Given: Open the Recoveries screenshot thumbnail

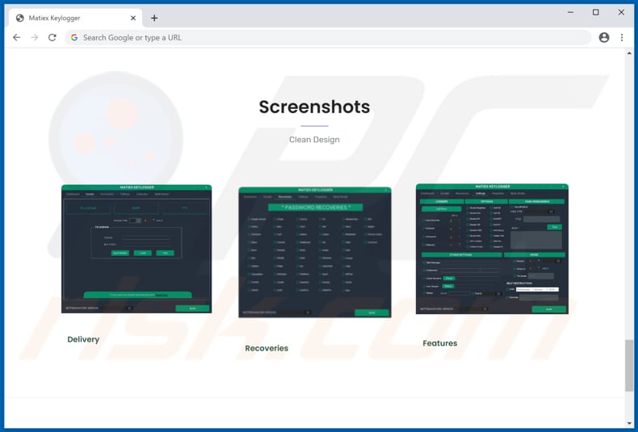Looking at the screenshot, I should coord(315,252).
